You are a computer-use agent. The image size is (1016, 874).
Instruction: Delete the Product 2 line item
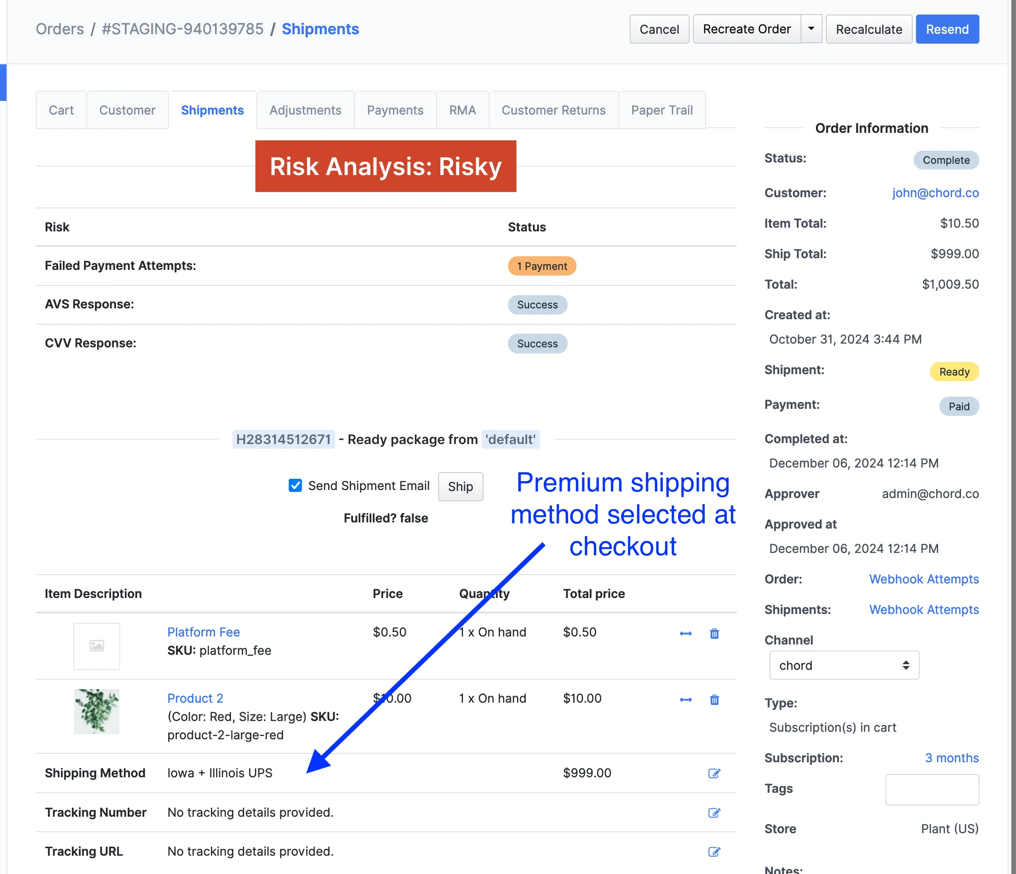(x=715, y=699)
